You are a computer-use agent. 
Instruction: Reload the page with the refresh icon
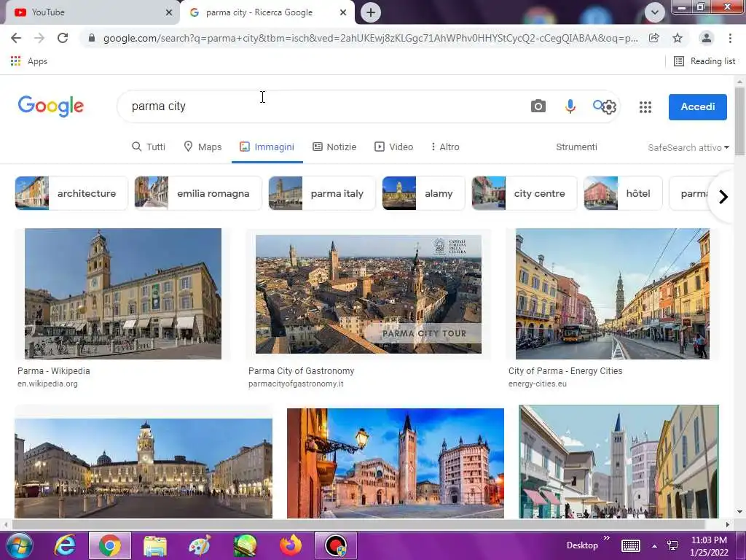click(63, 38)
